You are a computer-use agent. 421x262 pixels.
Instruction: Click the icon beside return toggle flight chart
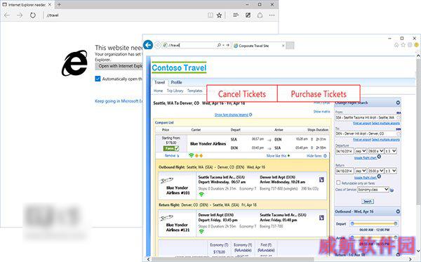point(379,176)
